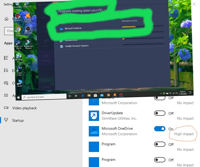Click the Windows Start button in taskbar
Viewport: 200px width, 167px height.
coord(19,98)
